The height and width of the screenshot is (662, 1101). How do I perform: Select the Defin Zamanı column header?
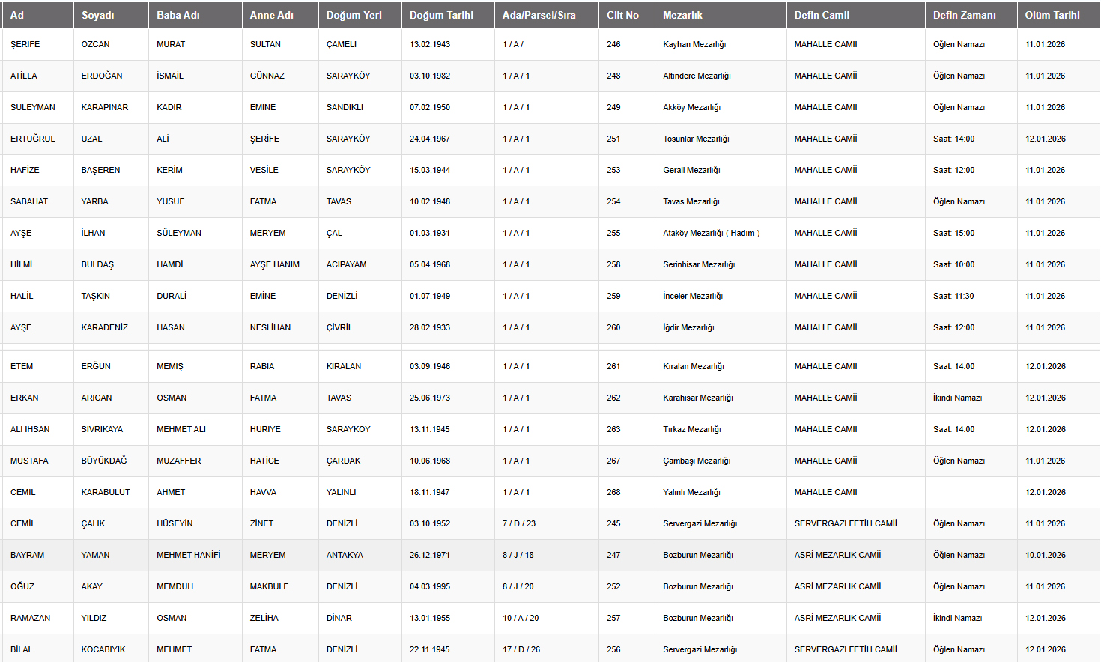click(x=964, y=15)
